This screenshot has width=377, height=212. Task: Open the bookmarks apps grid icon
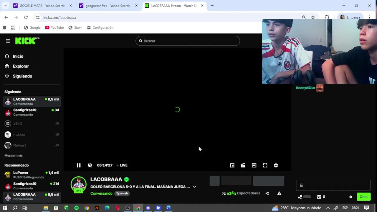13,28
